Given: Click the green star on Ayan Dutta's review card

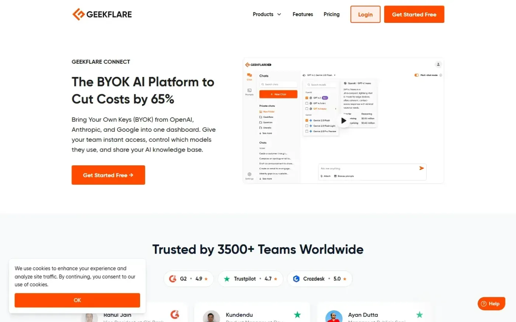Looking at the screenshot, I should pos(419,315).
